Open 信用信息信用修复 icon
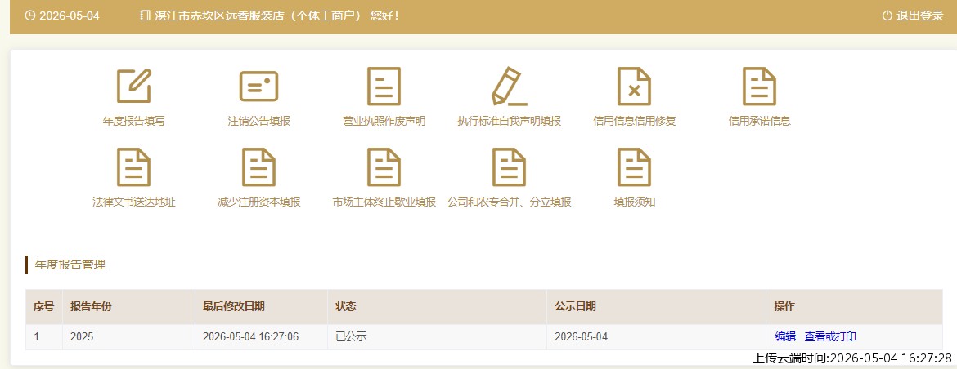The height and width of the screenshot is (369, 957). click(634, 86)
